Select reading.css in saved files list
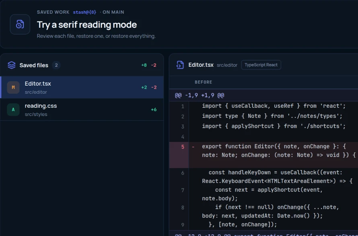 [x=82, y=109]
